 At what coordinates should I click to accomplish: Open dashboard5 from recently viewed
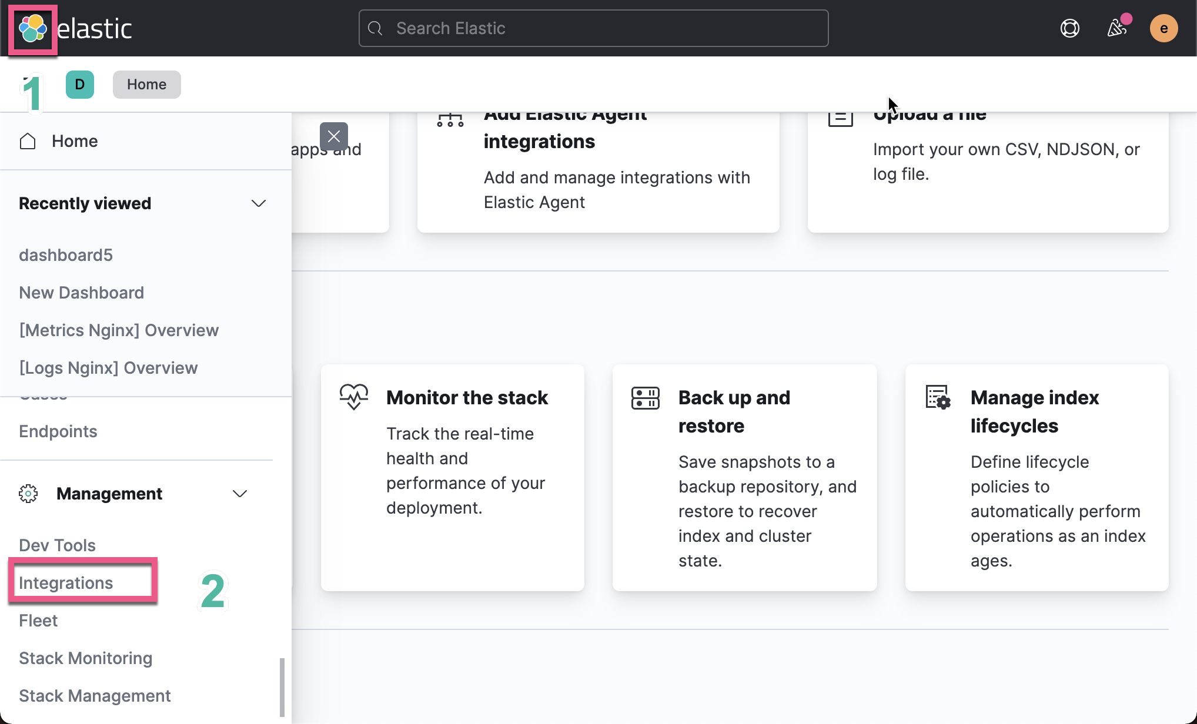(66, 255)
